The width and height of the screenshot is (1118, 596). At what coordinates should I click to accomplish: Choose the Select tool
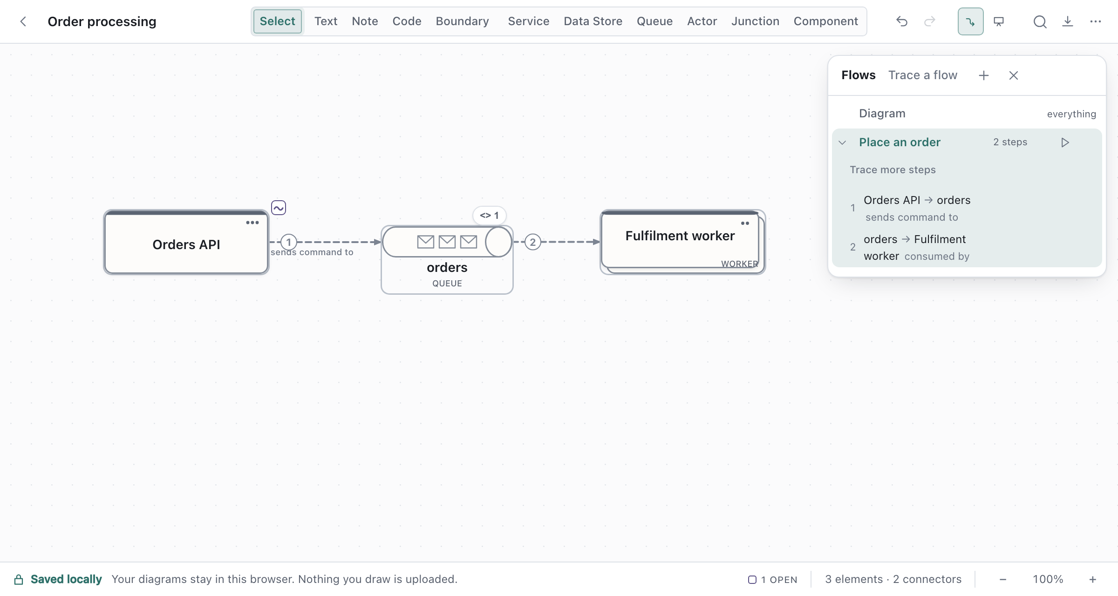click(x=277, y=21)
